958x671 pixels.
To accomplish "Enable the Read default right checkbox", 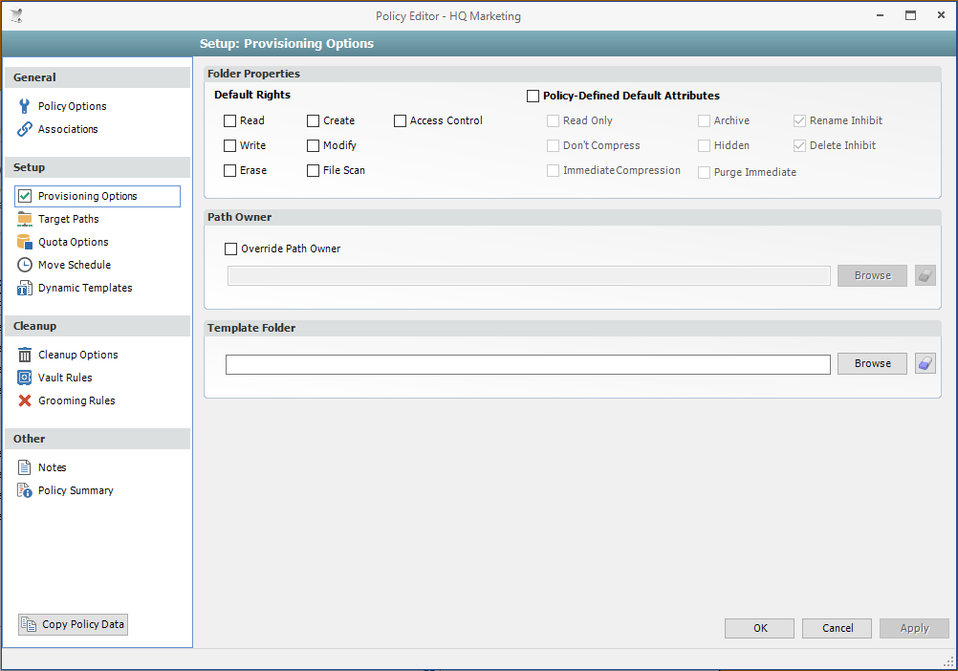I will click(x=230, y=121).
